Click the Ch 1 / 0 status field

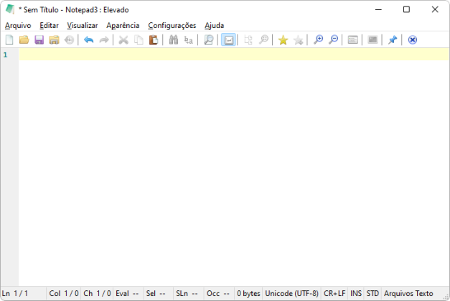click(97, 294)
